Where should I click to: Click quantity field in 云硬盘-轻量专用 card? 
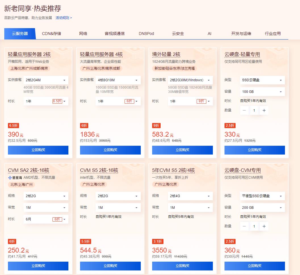(x=254, y=110)
